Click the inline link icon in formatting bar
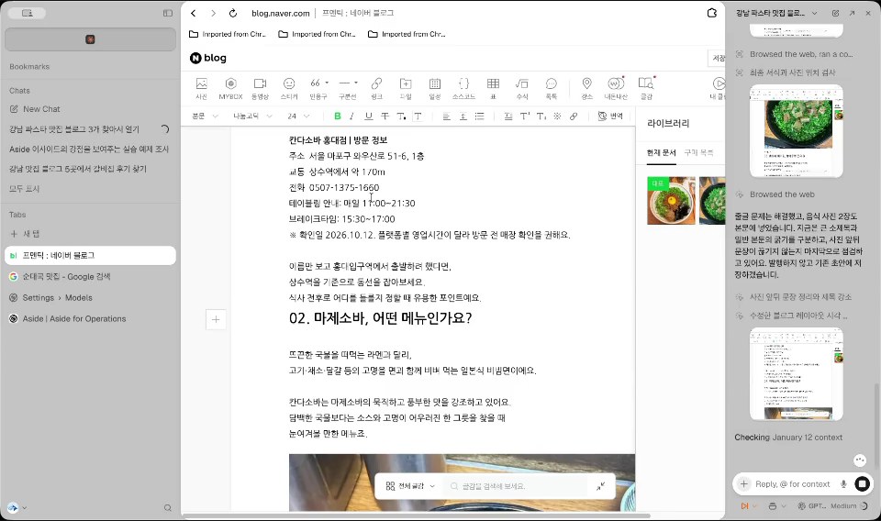This screenshot has width=881, height=521. click(574, 116)
